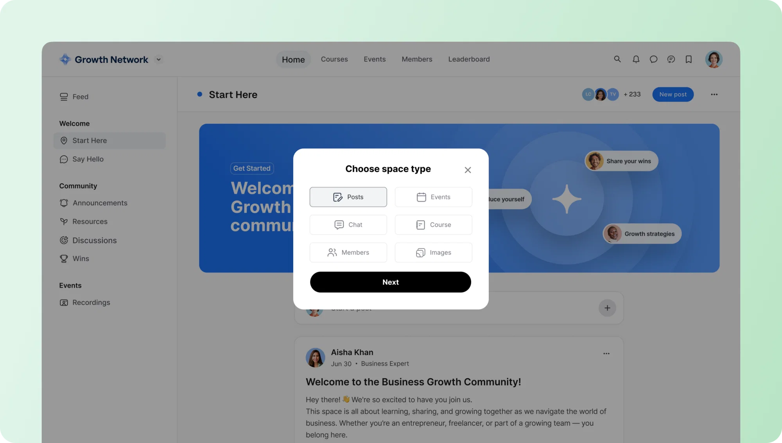Select the Images space type
Screen dimensions: 782x443
click(x=433, y=252)
